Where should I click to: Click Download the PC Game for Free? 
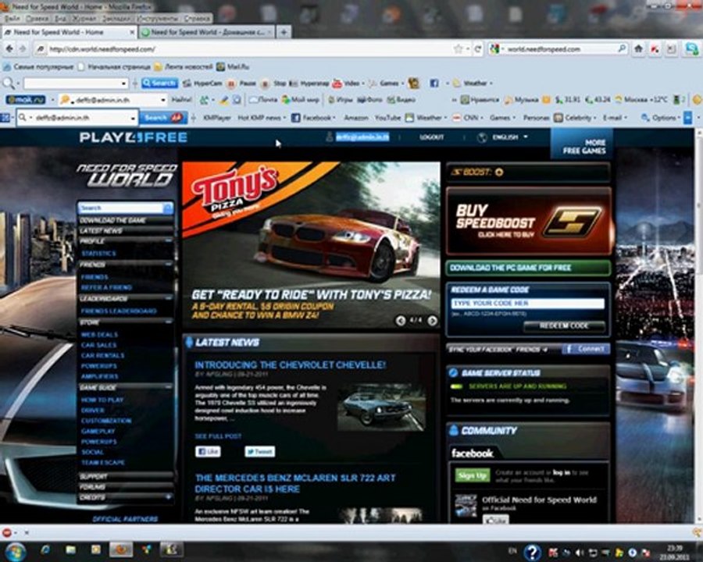(528, 268)
